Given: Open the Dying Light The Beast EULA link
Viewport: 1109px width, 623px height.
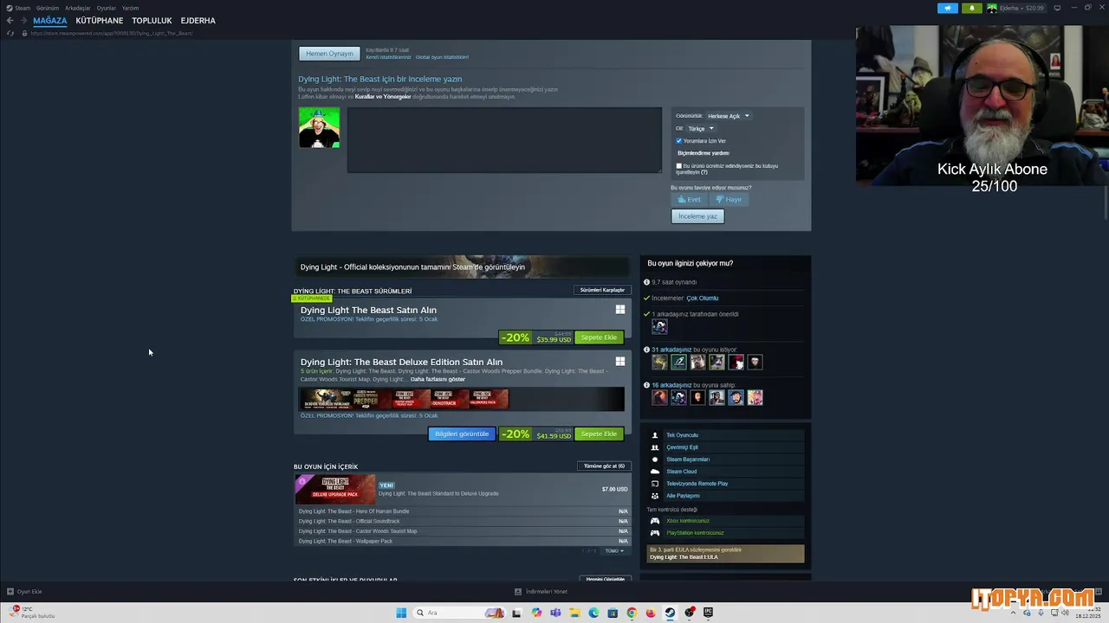Looking at the screenshot, I should pyautogui.click(x=684, y=557).
